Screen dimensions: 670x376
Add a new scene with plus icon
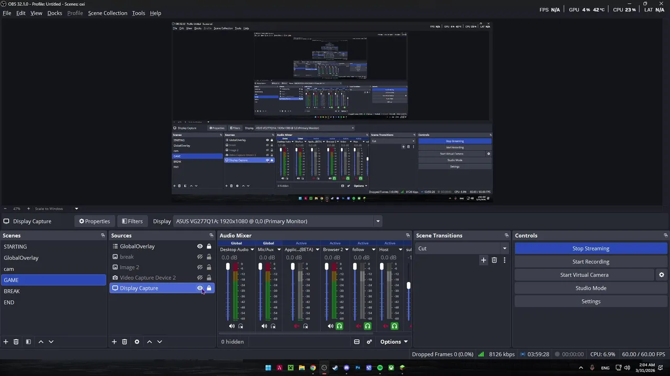[x=6, y=342]
